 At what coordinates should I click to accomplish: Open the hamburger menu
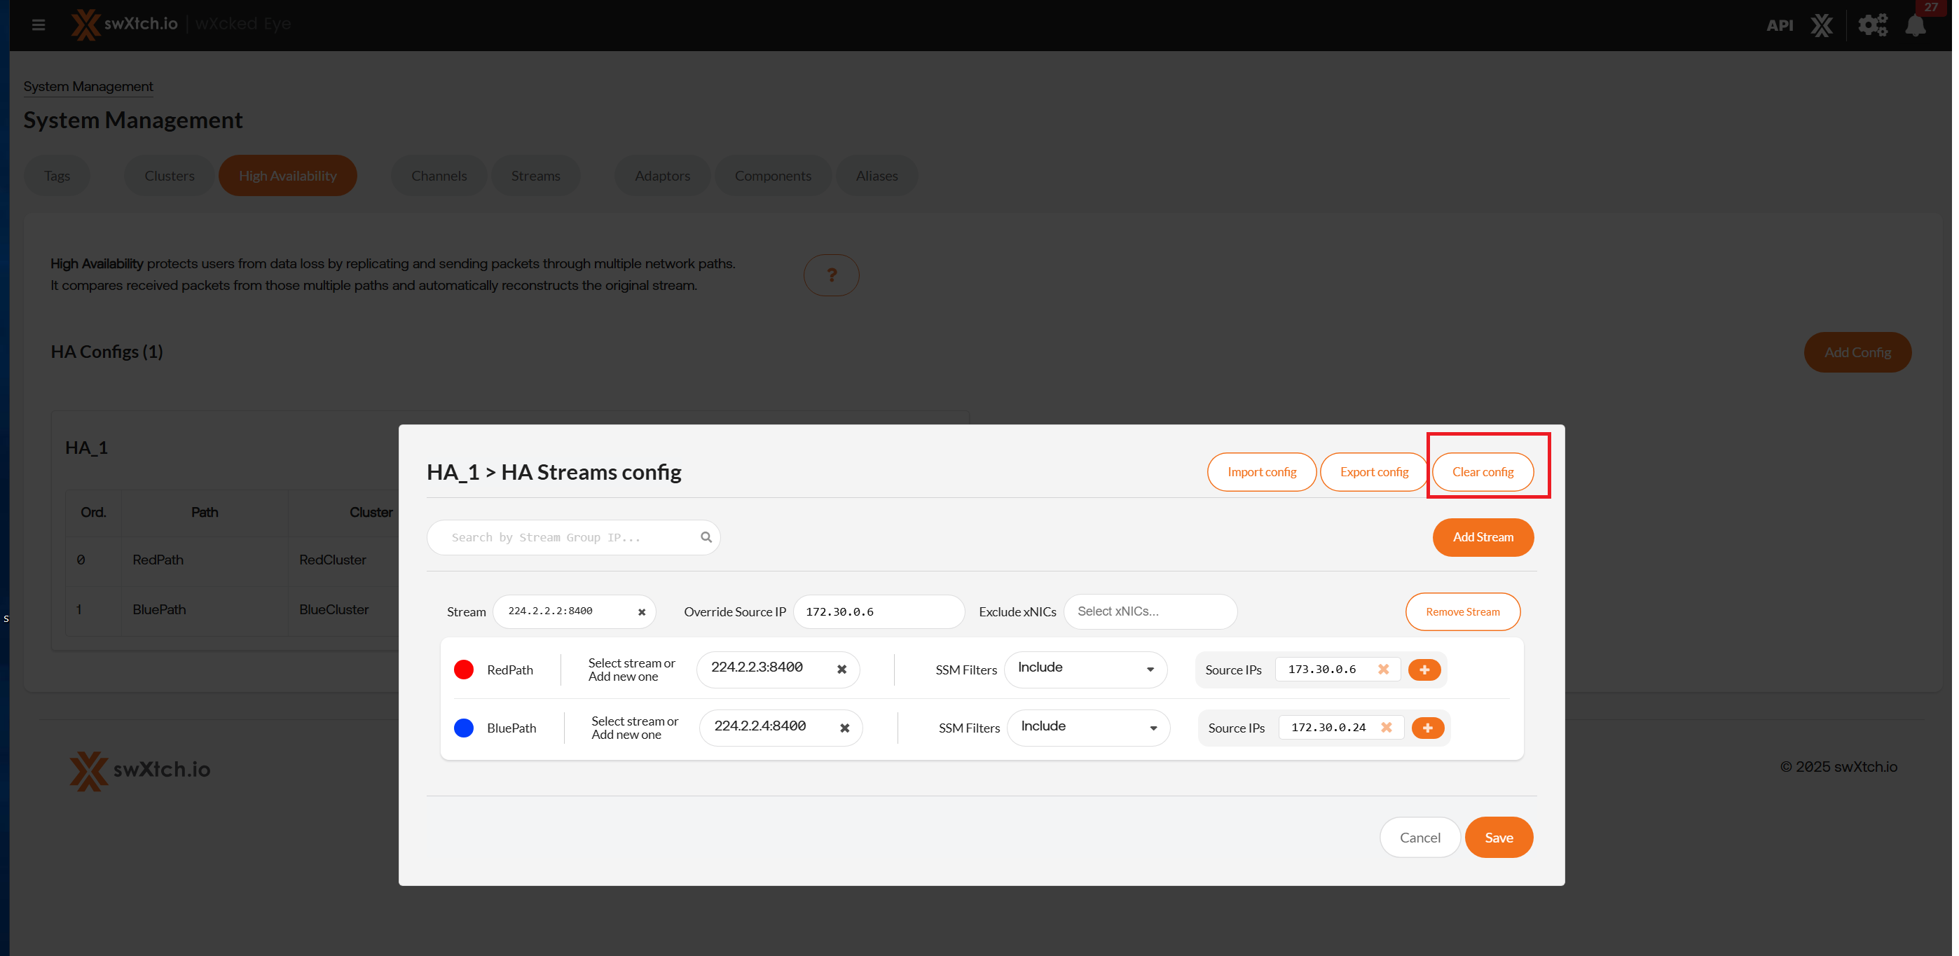(x=39, y=25)
